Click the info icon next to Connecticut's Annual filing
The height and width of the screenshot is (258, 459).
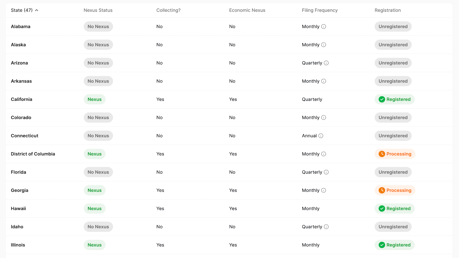pos(321,136)
